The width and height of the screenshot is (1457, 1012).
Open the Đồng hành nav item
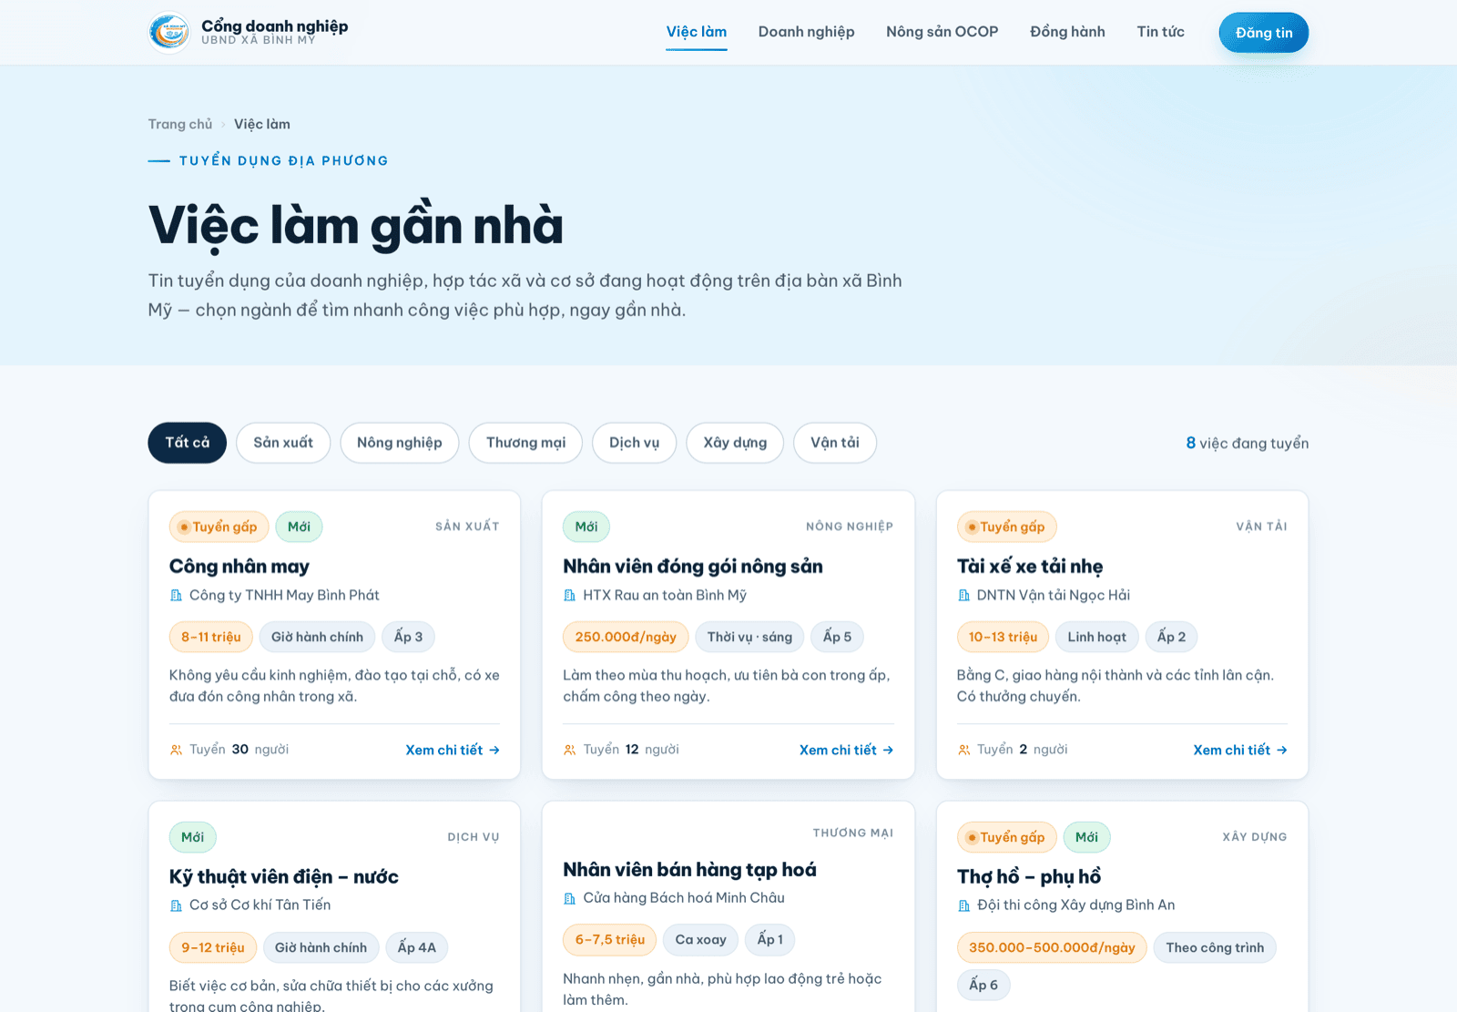click(x=1067, y=32)
